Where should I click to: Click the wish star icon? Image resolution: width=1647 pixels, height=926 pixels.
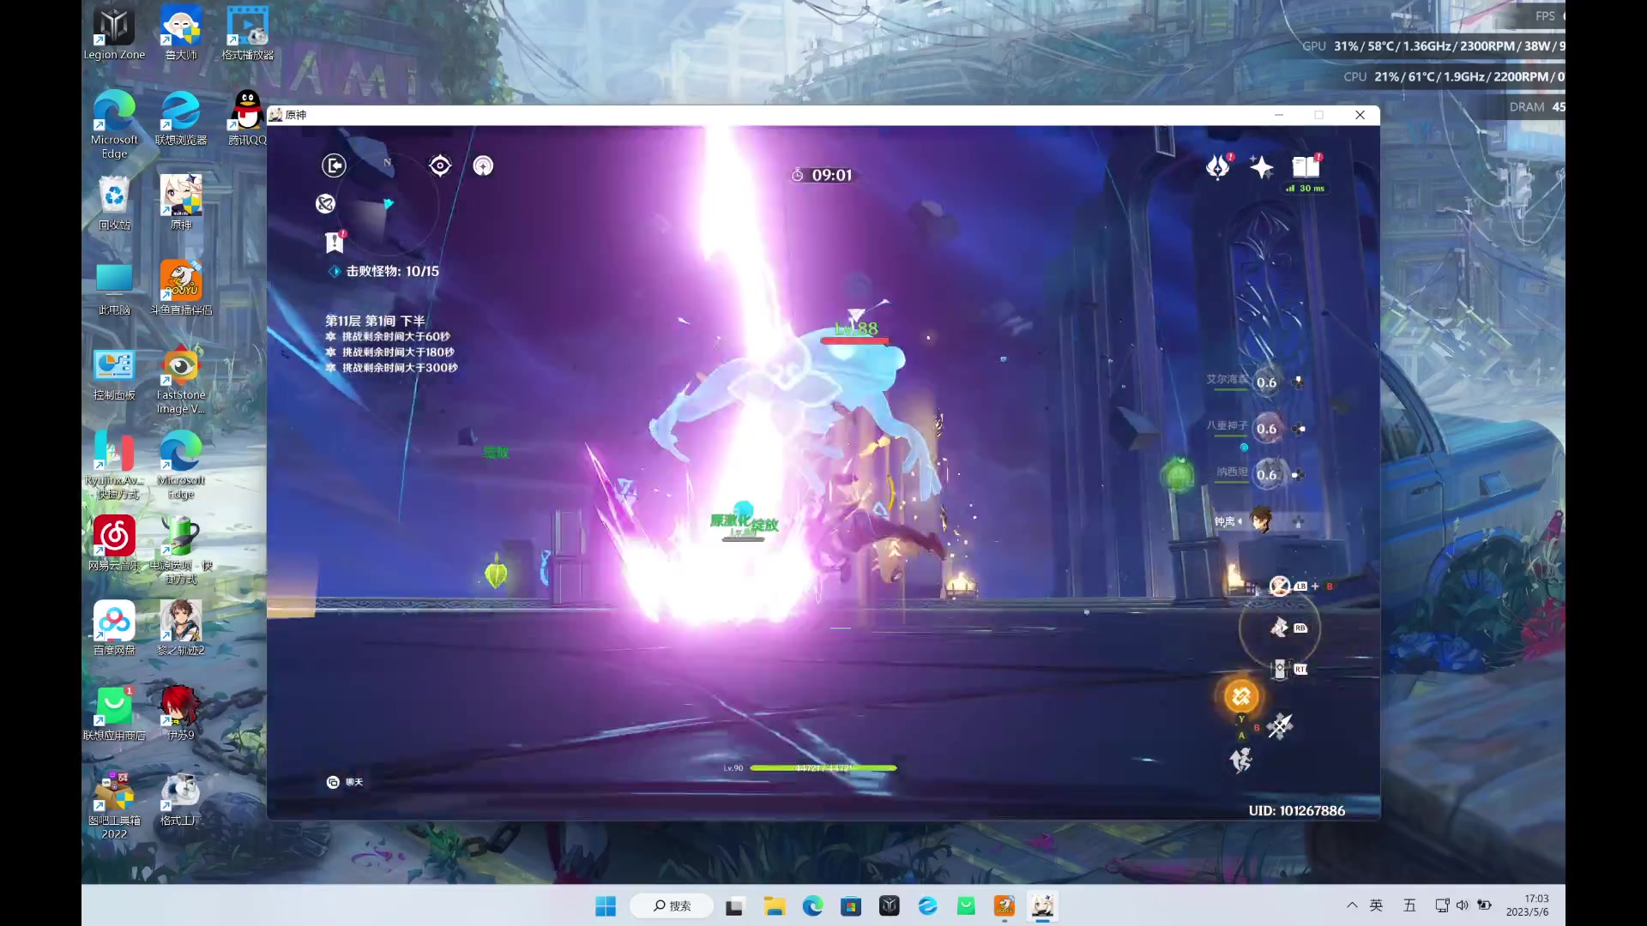(x=1261, y=166)
